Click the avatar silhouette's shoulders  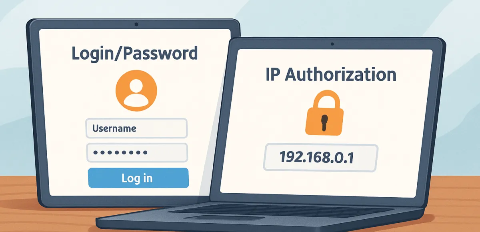[136, 103]
